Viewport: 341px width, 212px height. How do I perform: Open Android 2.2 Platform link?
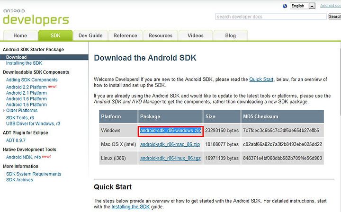[x=27, y=87]
